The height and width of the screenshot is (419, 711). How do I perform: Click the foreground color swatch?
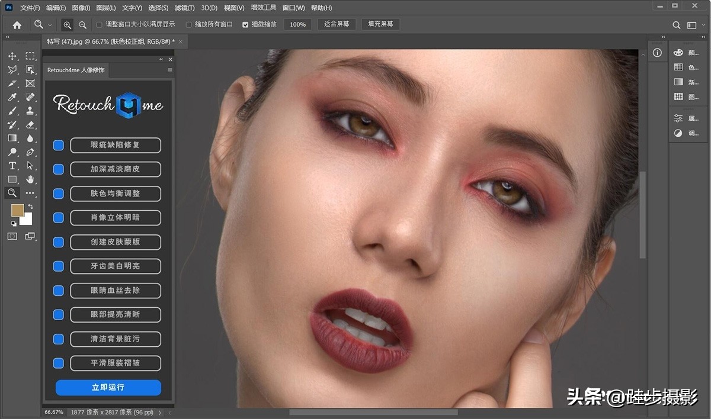point(17,210)
